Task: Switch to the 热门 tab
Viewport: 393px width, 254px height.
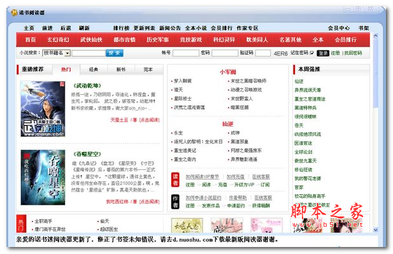Action: 66,69
